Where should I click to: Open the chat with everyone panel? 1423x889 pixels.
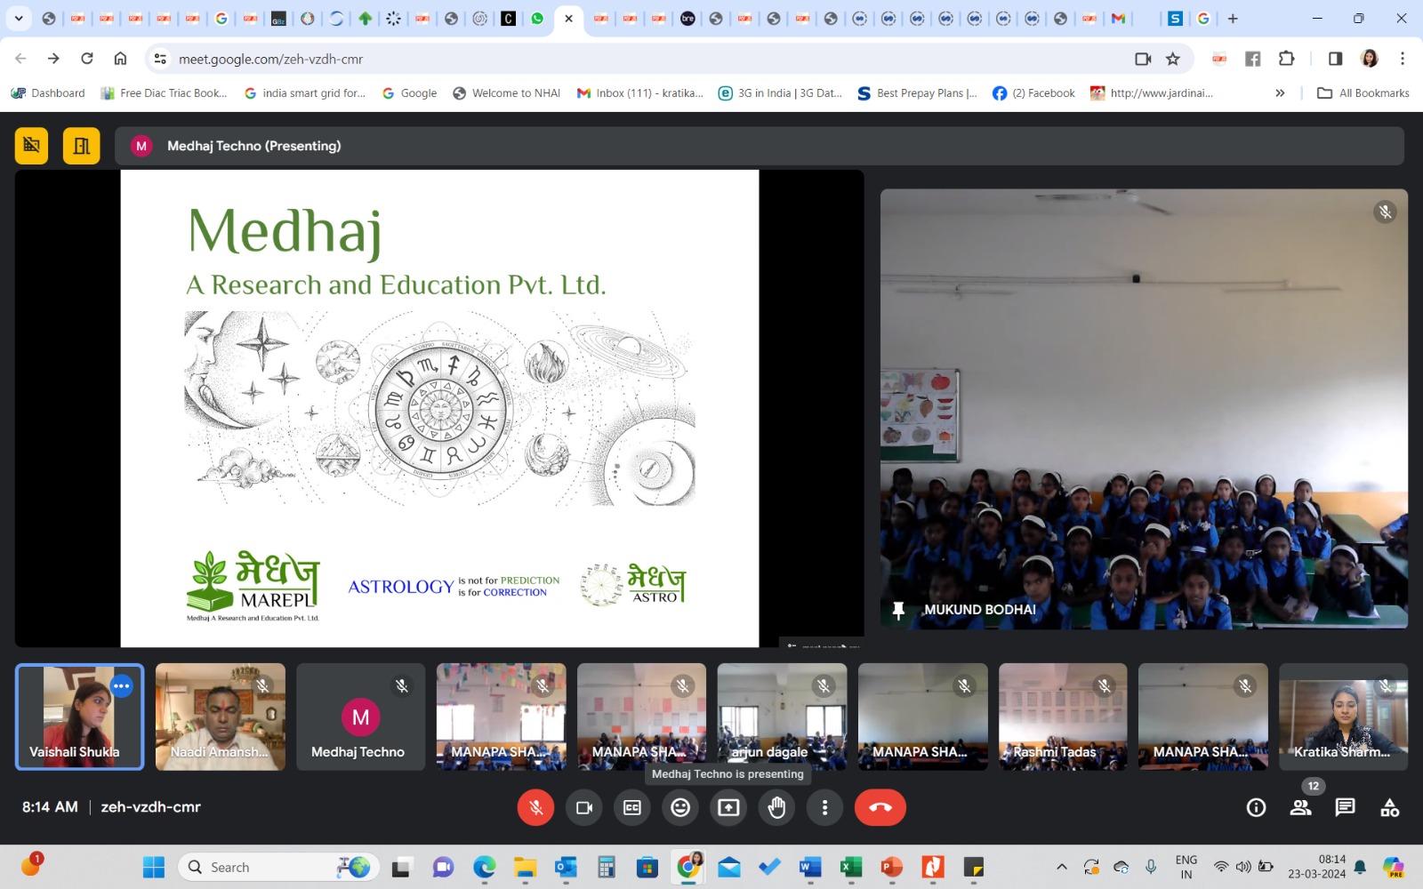pos(1345,807)
